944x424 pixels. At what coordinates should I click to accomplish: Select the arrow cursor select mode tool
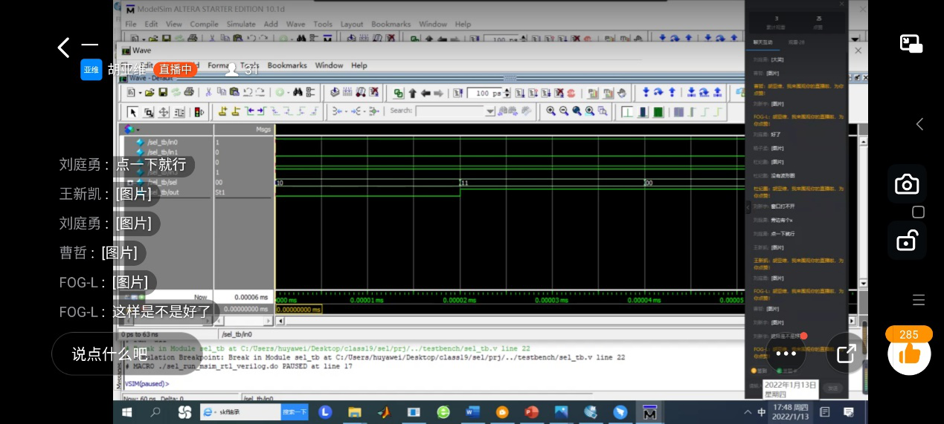[132, 112]
